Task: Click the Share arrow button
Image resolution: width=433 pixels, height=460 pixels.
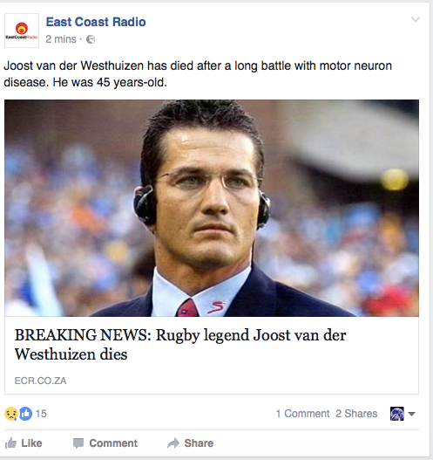Action: point(190,443)
